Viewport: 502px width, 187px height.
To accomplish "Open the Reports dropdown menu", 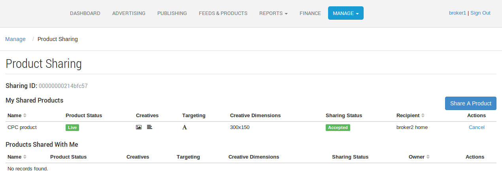I will [x=273, y=13].
